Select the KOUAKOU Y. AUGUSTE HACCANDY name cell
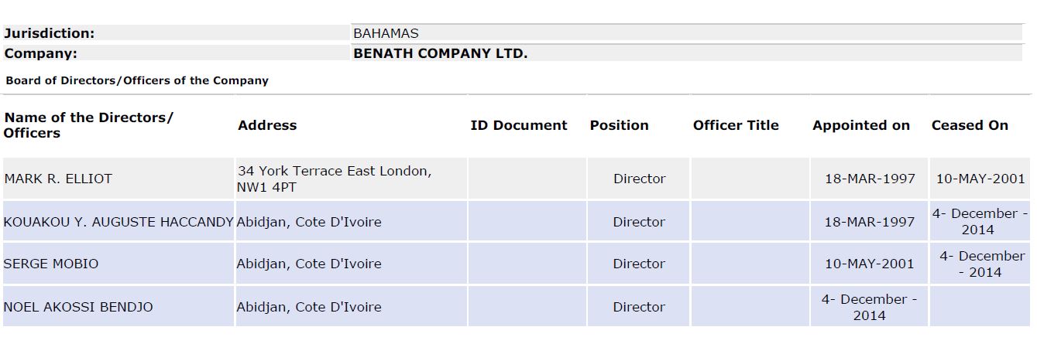This screenshot has width=1037, height=344. 118,222
